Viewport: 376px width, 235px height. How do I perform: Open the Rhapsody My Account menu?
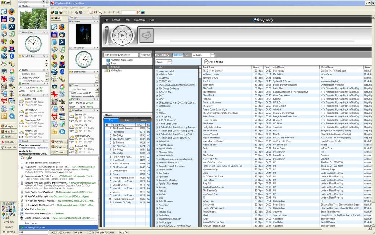140,20
